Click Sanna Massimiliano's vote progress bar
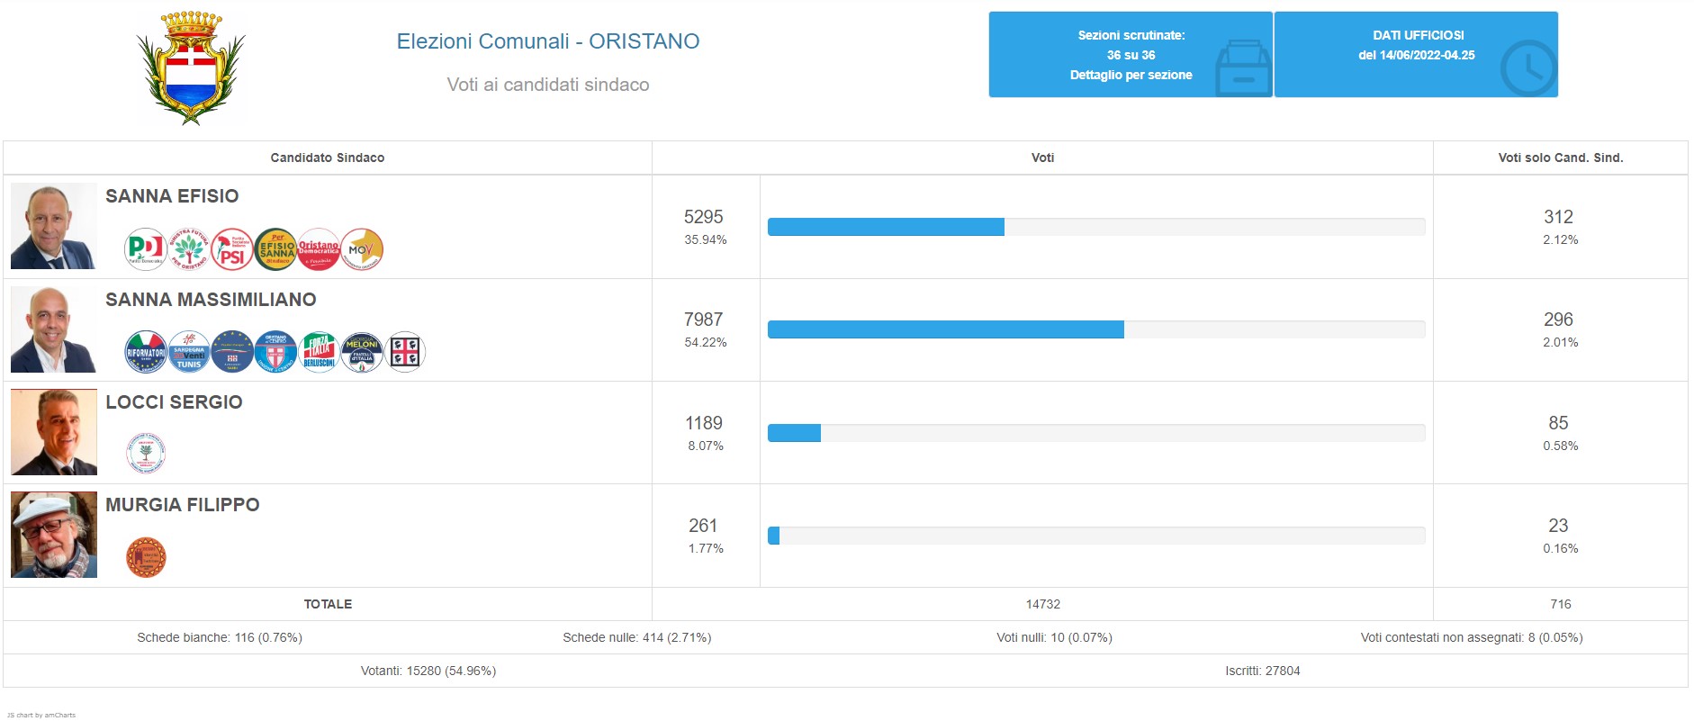Screen dimensions: 1694x721 [x=1095, y=329]
